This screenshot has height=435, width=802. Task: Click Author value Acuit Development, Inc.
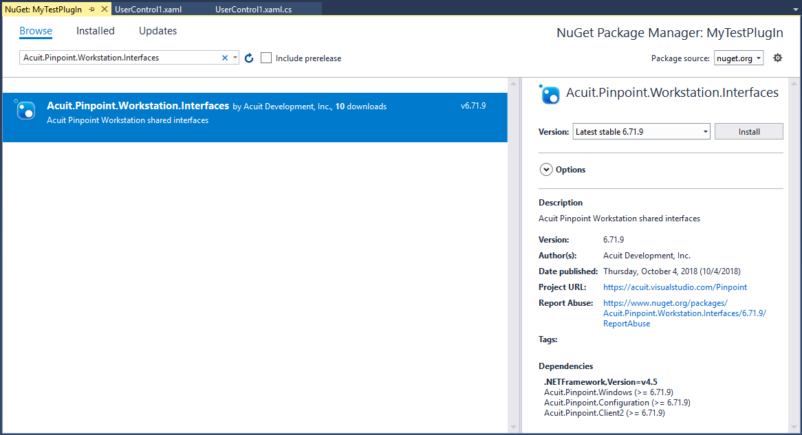pyautogui.click(x=647, y=256)
